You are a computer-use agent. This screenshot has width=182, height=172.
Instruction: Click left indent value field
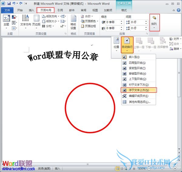tap(113, 22)
